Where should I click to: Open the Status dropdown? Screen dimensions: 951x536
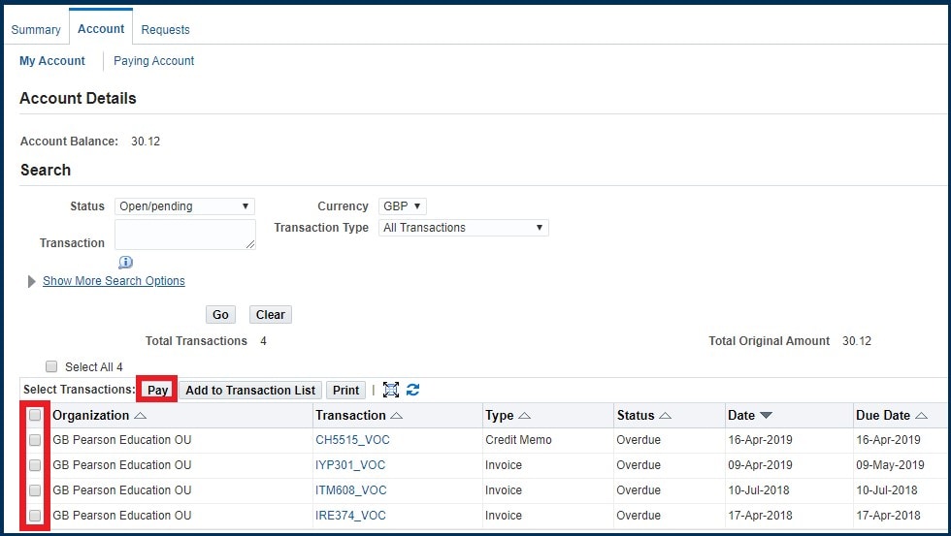[184, 206]
